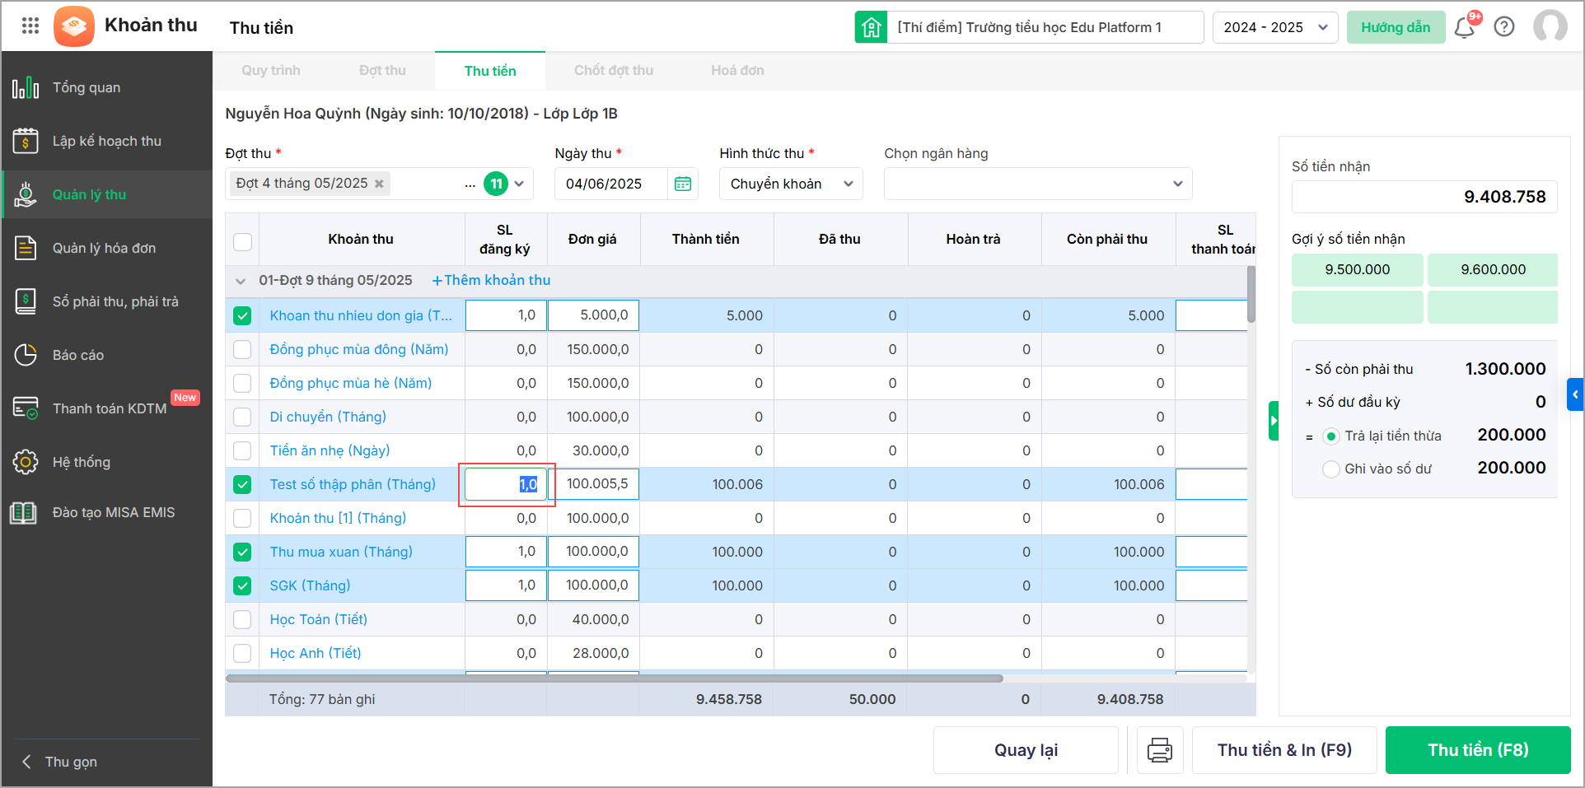The width and height of the screenshot is (1585, 788).
Task: Click the Thu tiền (F8) button
Action: coord(1477,750)
